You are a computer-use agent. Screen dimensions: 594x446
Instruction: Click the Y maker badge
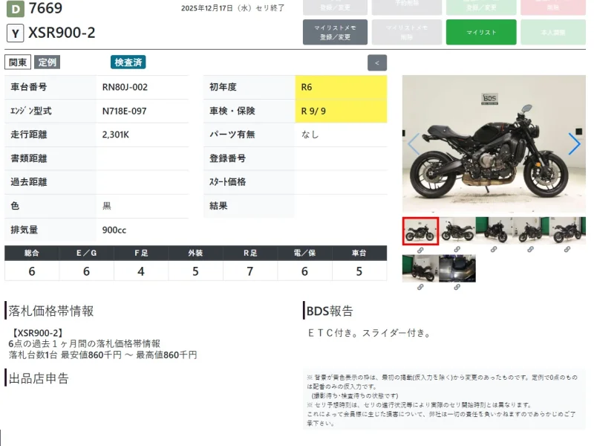pyautogui.click(x=15, y=33)
